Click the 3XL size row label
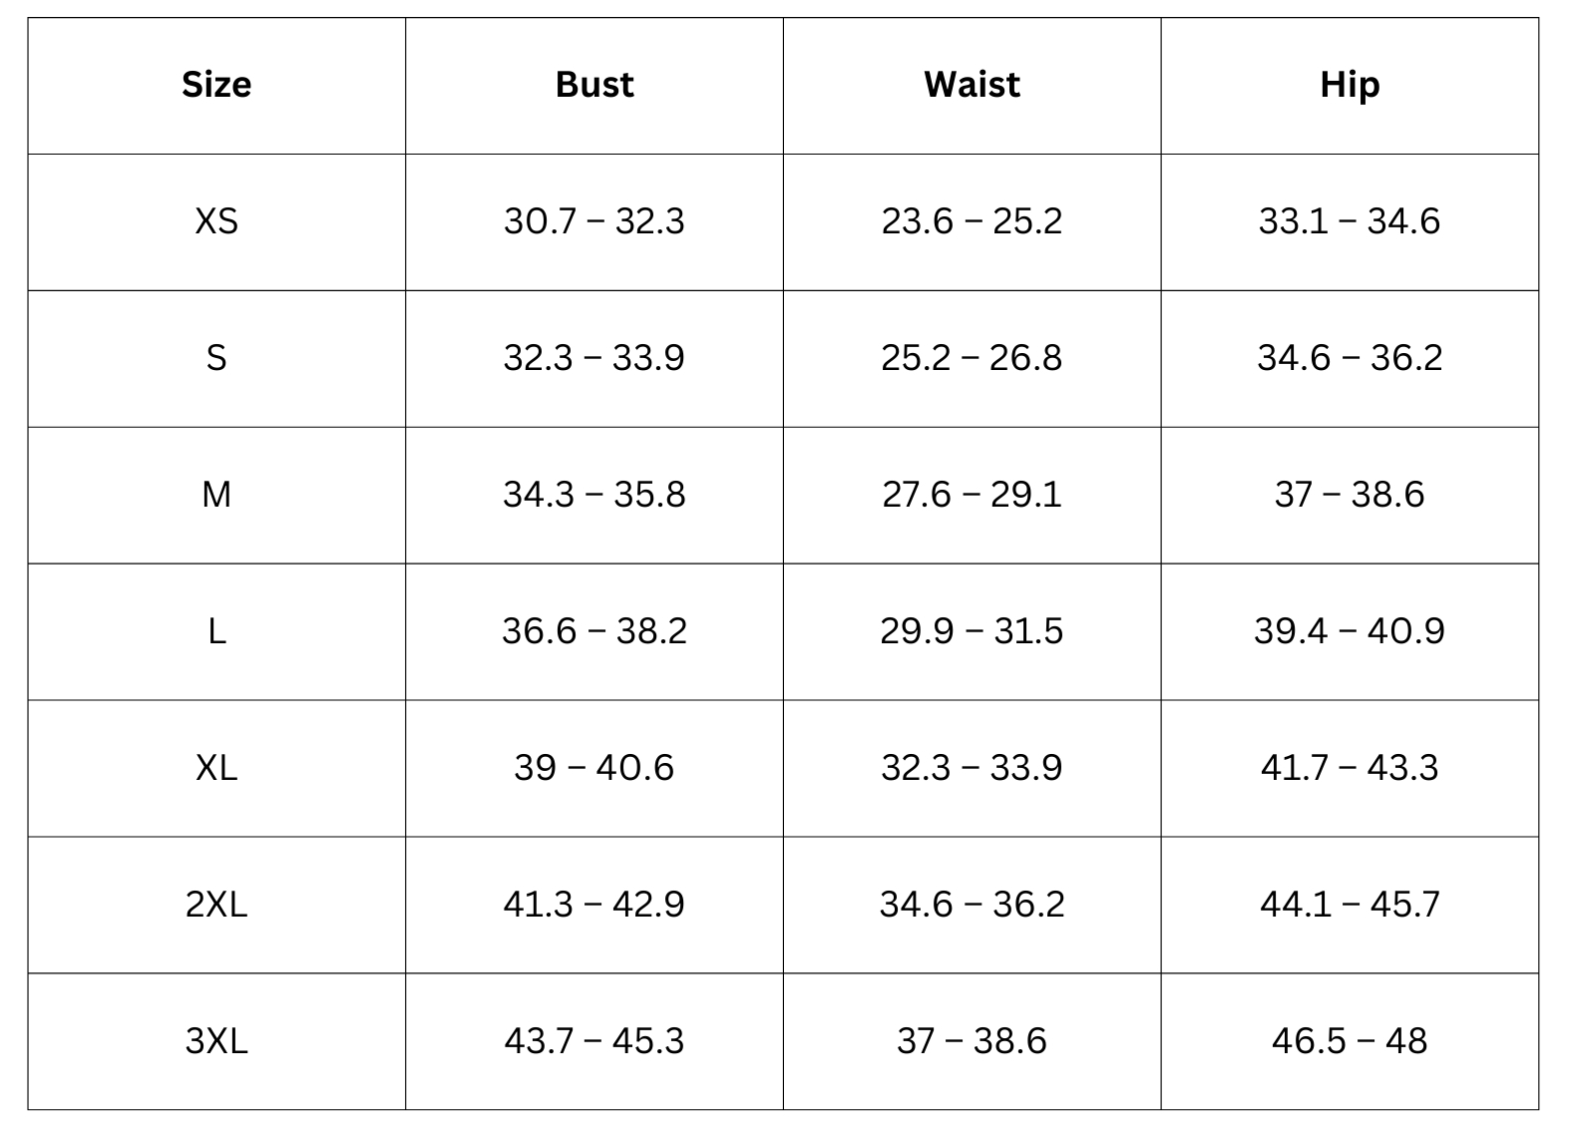 pos(216,1041)
